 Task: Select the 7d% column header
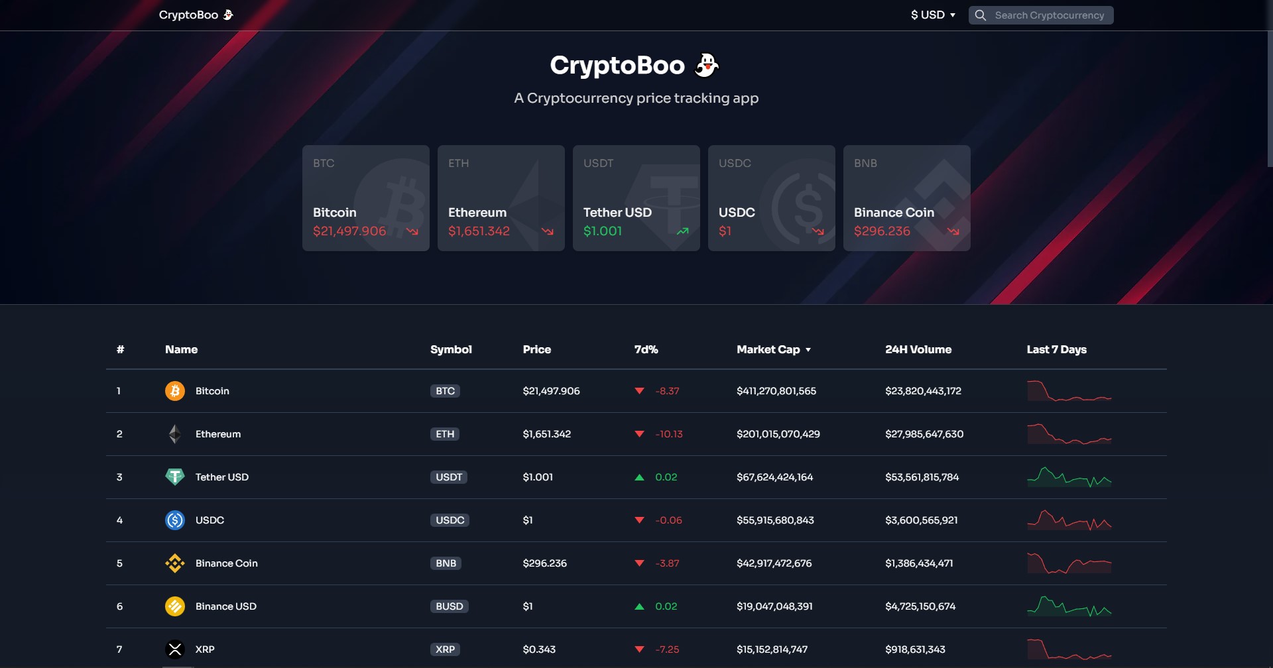[646, 349]
